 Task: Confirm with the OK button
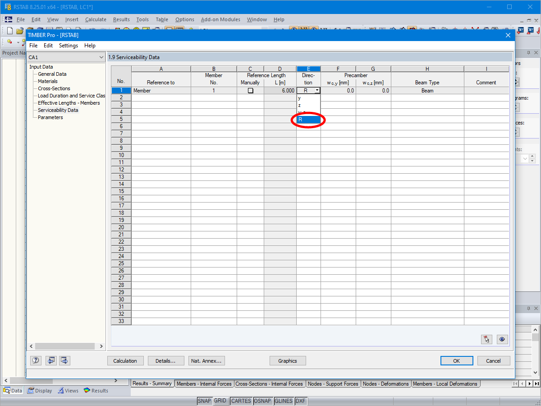(x=457, y=360)
